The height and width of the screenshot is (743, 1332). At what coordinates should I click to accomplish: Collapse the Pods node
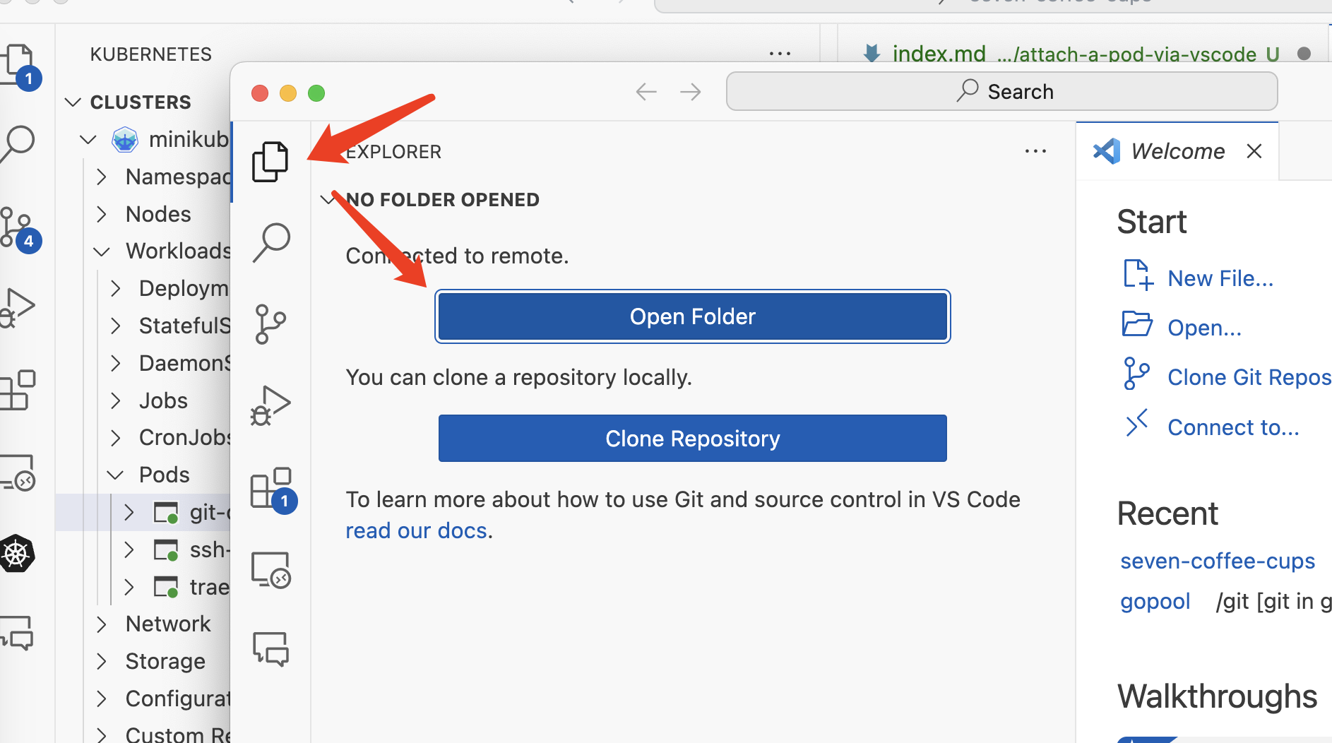[x=115, y=475]
